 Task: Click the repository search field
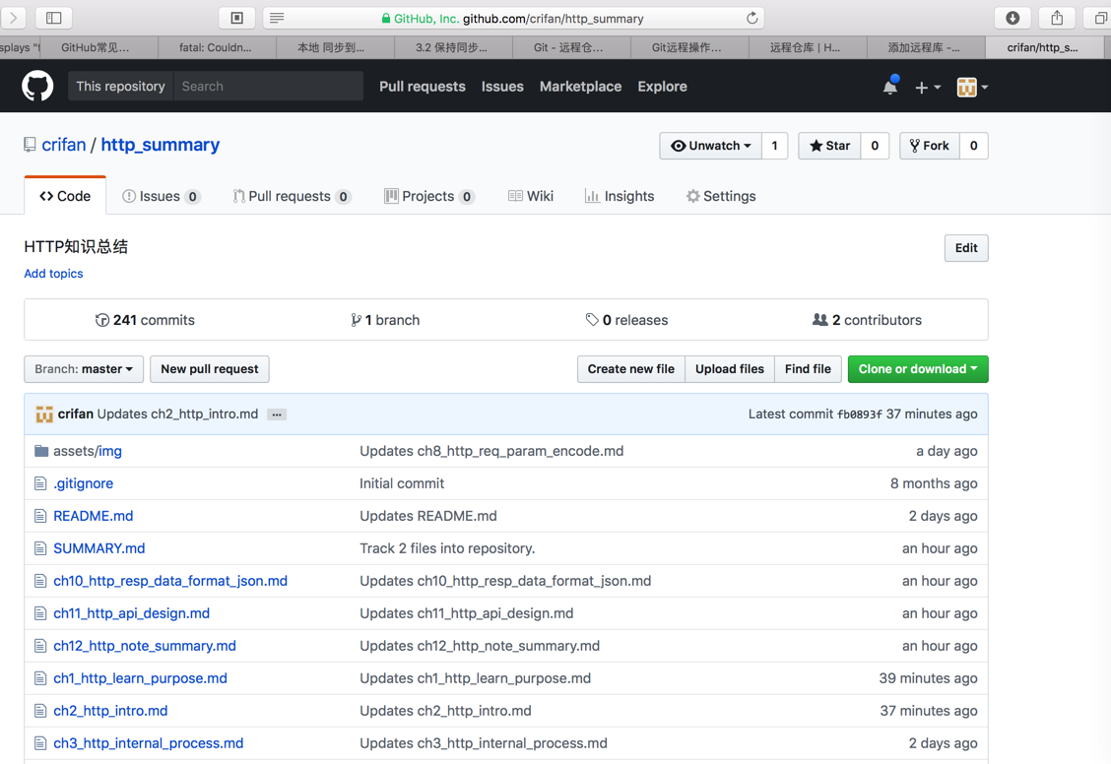[268, 87]
